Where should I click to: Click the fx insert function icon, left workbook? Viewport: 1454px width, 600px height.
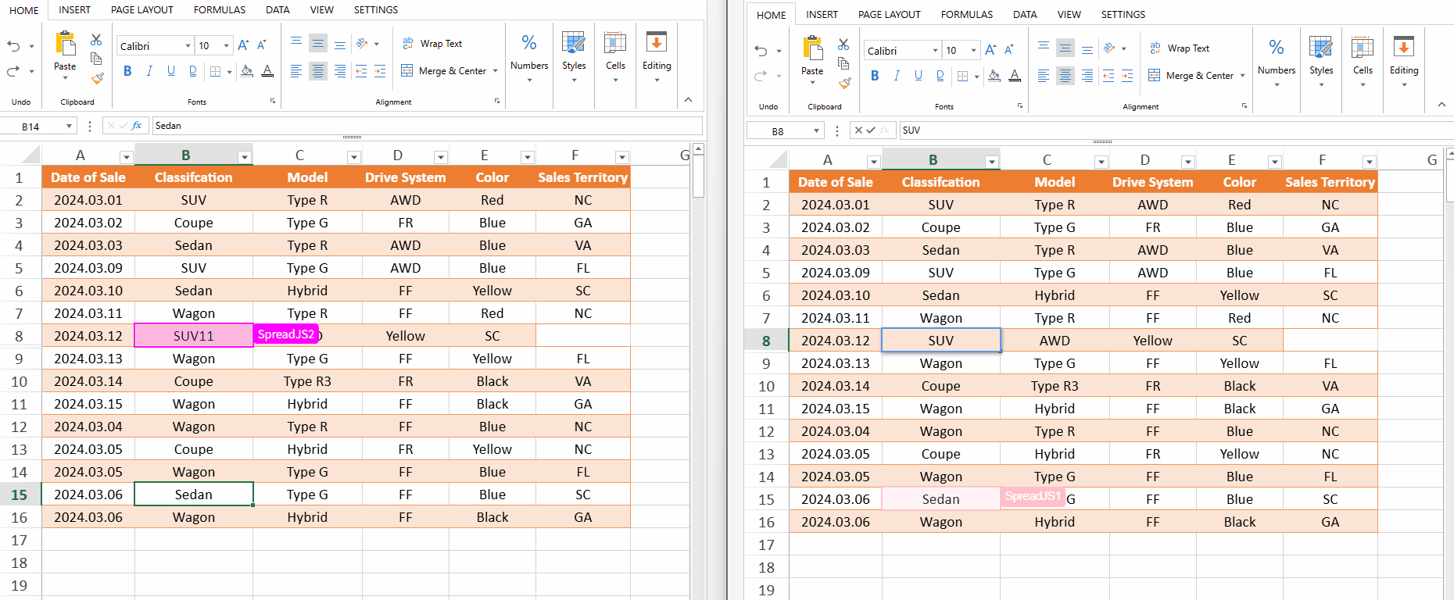click(137, 126)
